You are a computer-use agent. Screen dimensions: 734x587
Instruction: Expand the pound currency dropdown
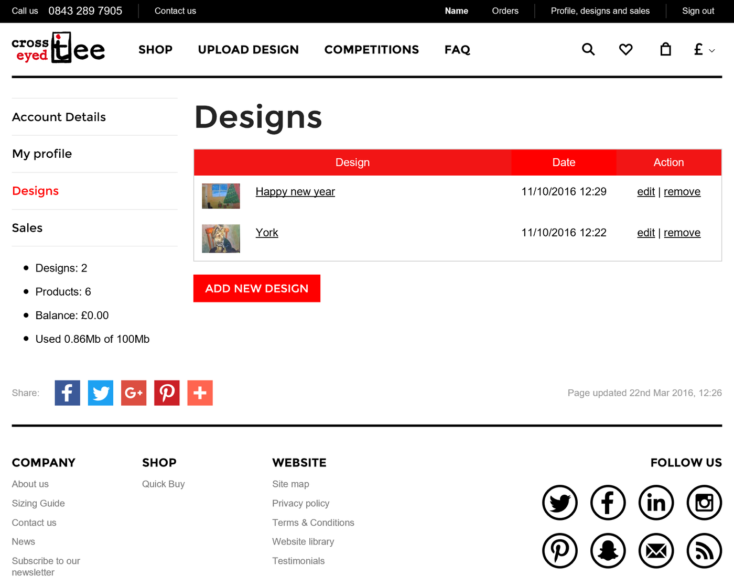click(704, 50)
